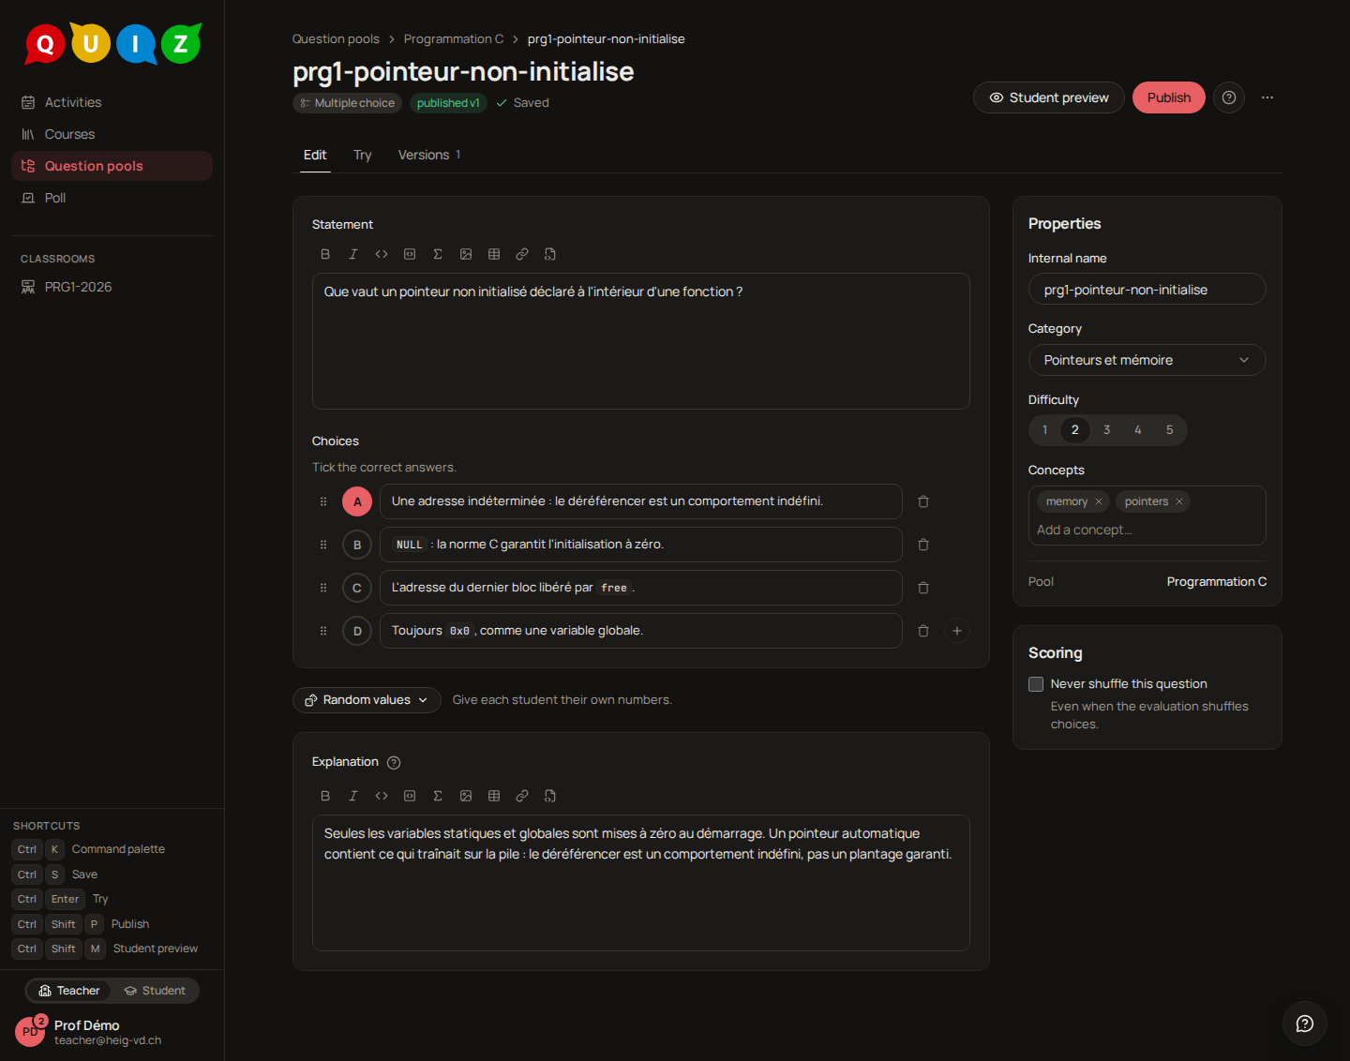The width and height of the screenshot is (1350, 1061).
Task: Mark choice C as correct
Action: click(357, 588)
